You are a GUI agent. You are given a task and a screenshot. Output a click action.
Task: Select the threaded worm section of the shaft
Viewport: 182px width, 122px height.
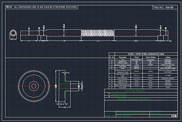[x=98, y=33]
